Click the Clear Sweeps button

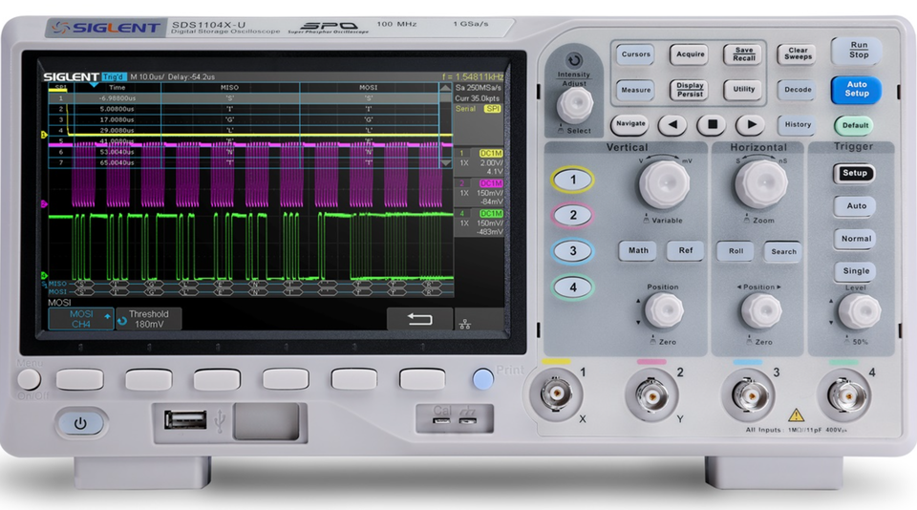pyautogui.click(x=797, y=53)
